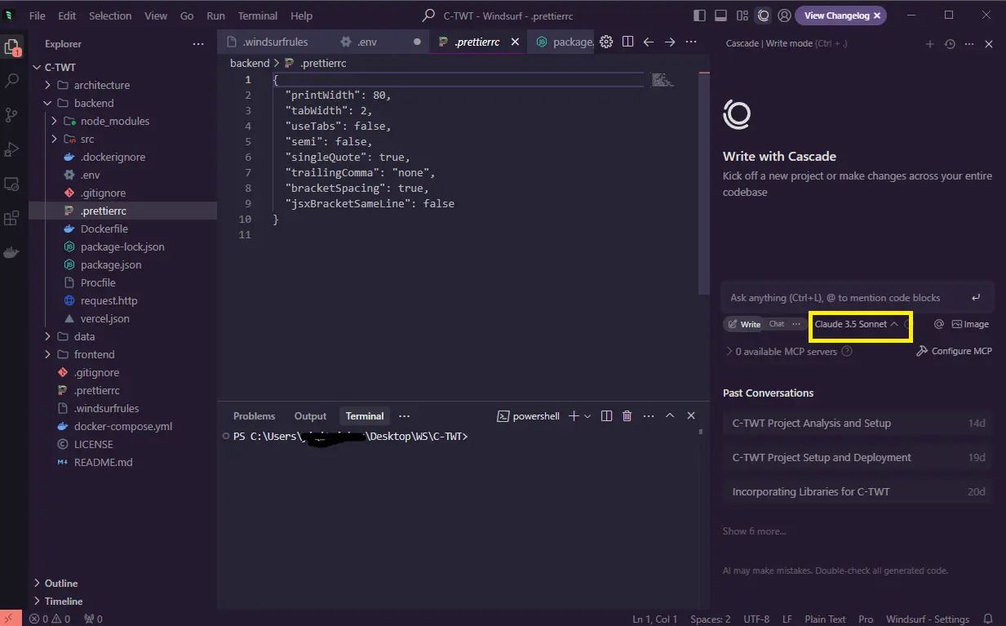Click Show 6 more conversations

(x=755, y=531)
